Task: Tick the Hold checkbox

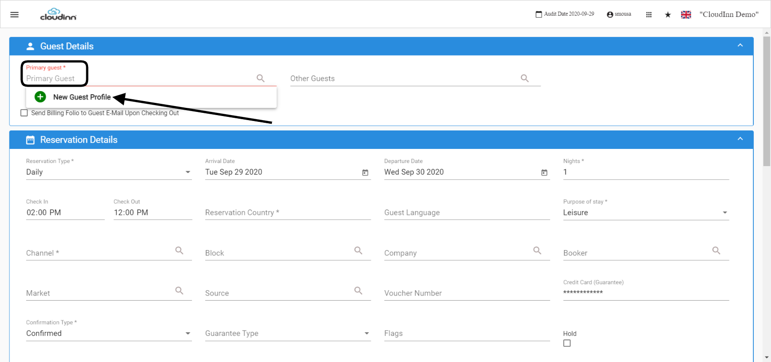Action: tap(567, 343)
